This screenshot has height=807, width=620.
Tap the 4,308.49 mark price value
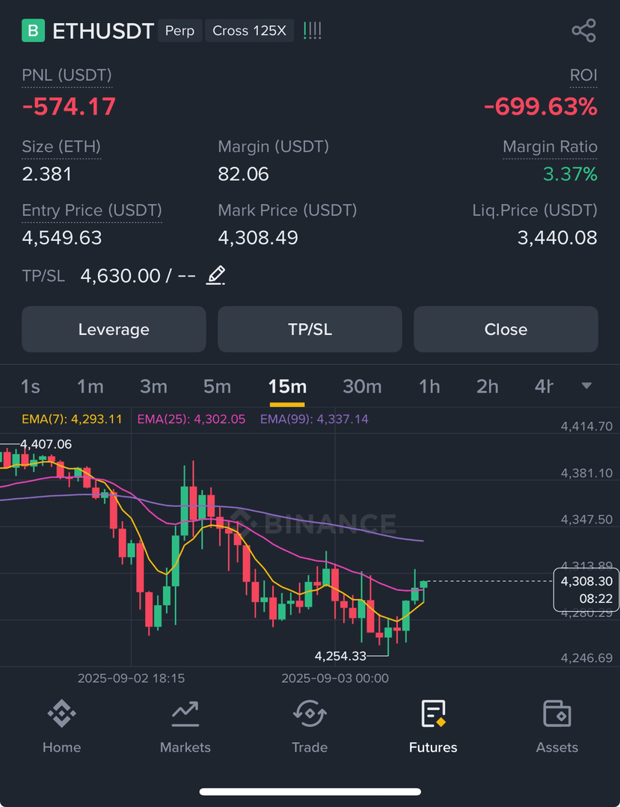258,237
